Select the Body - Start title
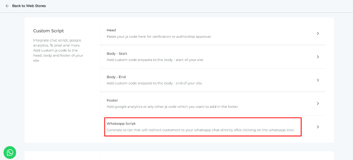 [117, 54]
